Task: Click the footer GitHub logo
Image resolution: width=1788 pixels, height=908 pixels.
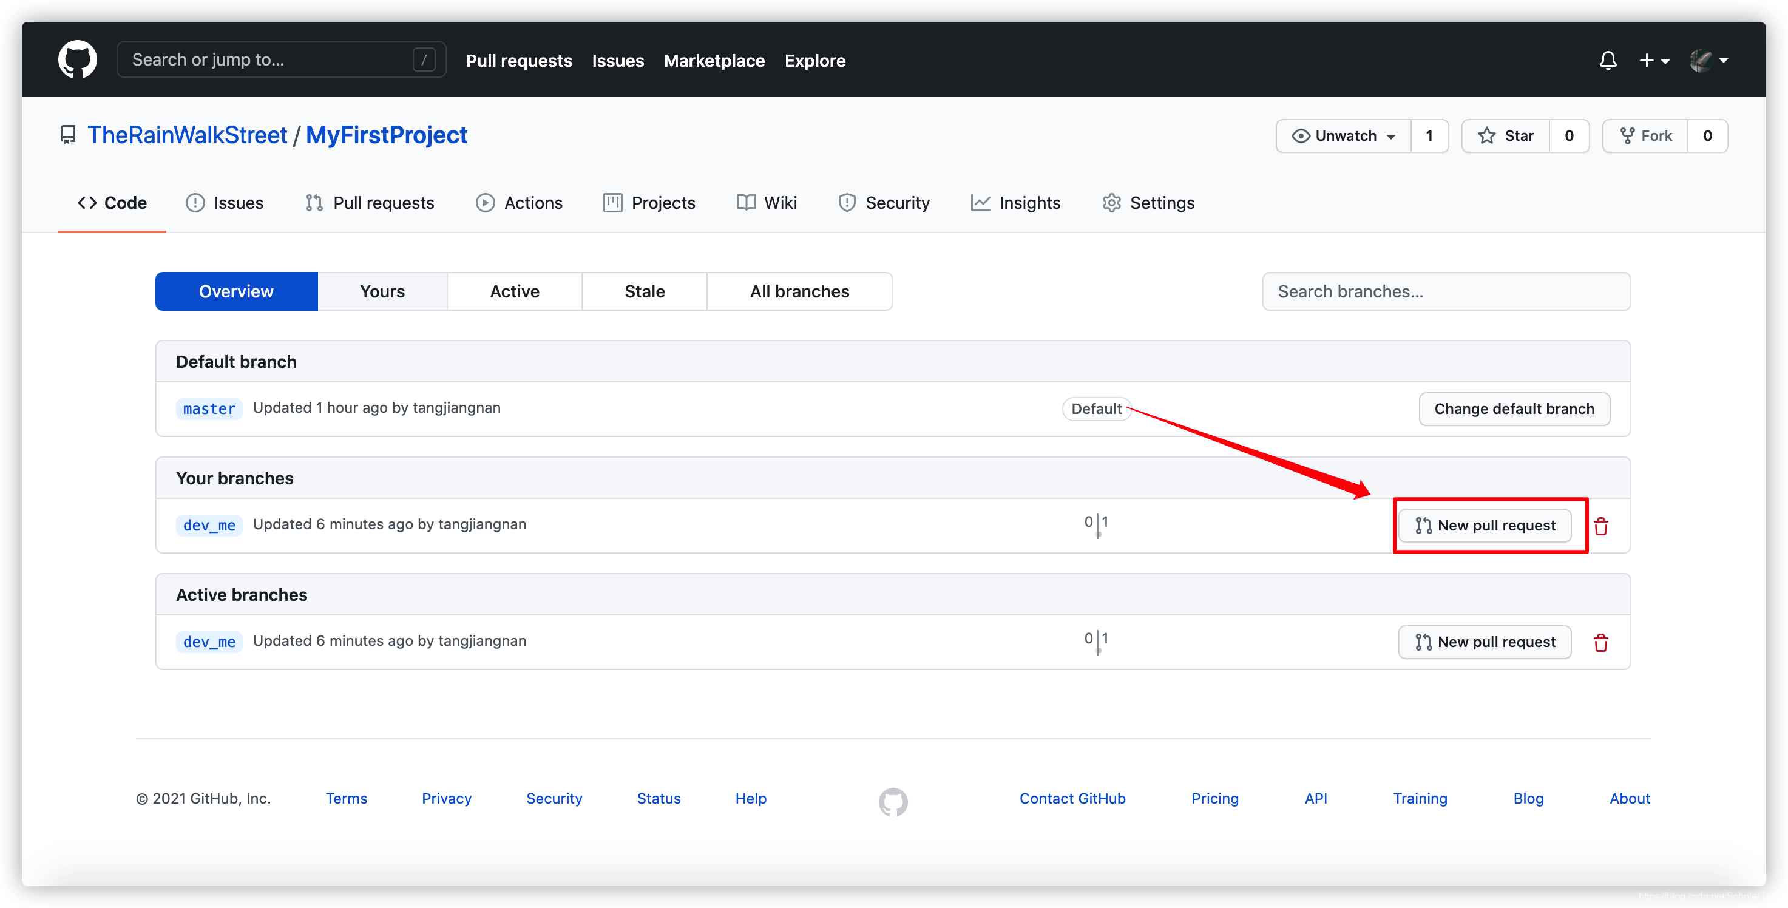Action: pyautogui.click(x=893, y=802)
